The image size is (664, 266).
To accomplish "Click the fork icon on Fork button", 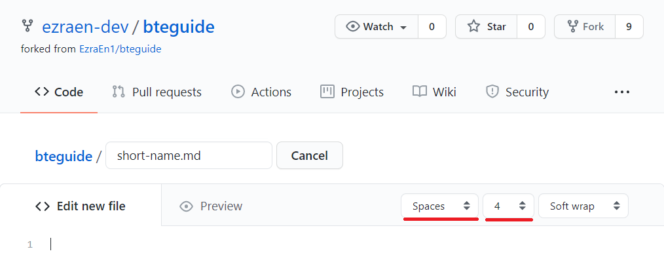I will click(x=572, y=27).
